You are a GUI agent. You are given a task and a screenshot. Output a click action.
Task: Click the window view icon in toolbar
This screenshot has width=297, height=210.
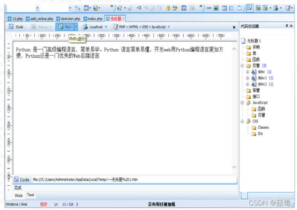click(x=184, y=8)
